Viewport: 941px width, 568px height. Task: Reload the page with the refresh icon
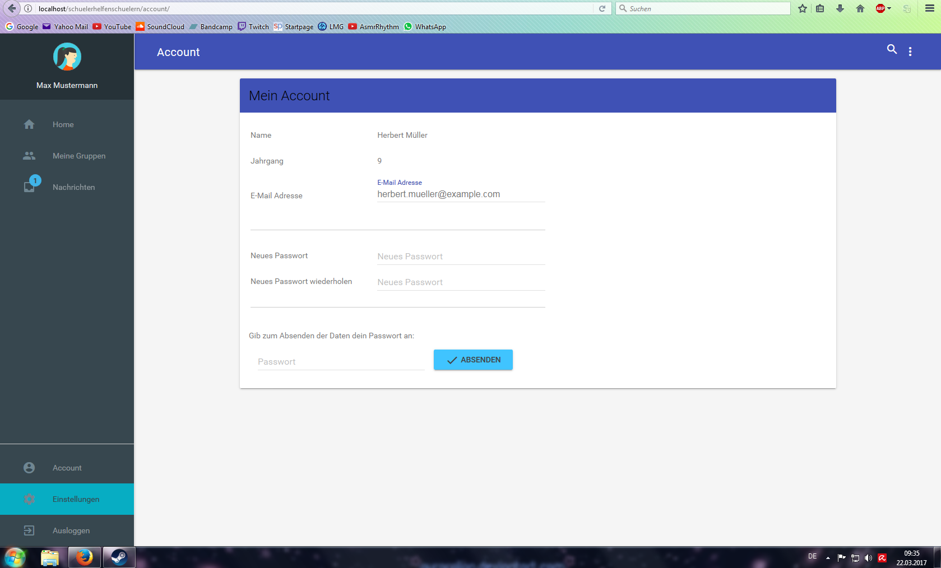tap(602, 8)
